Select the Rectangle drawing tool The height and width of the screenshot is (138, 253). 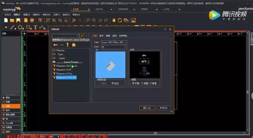28,27
